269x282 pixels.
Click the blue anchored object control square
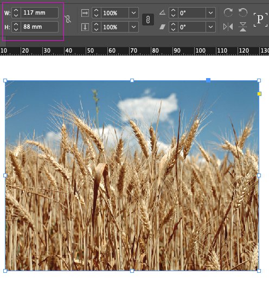pyautogui.click(x=208, y=80)
